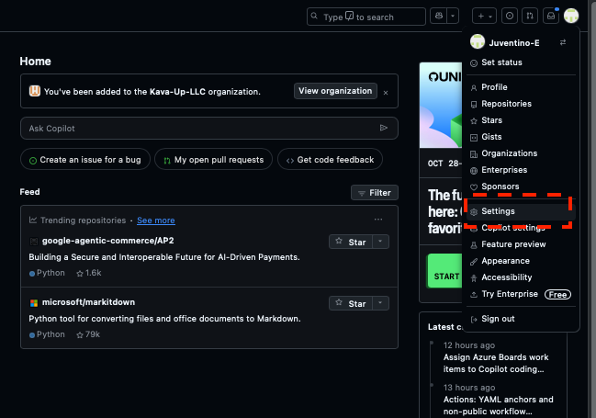Screen dimensions: 596x418
Task: Click the Issues icon in top bar
Action: 510,17
